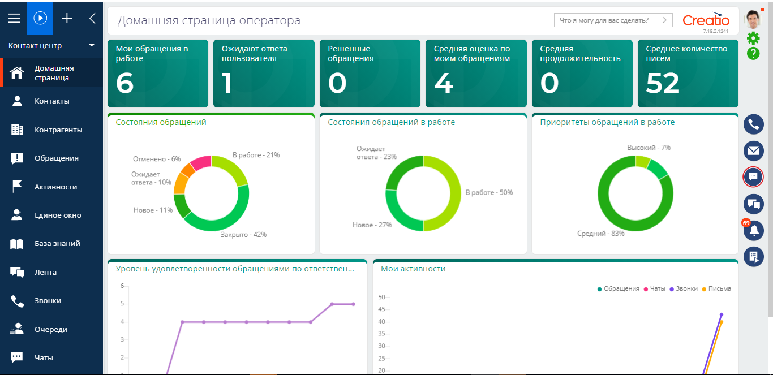
Task: Click the plus quick-add icon
Action: pos(67,18)
